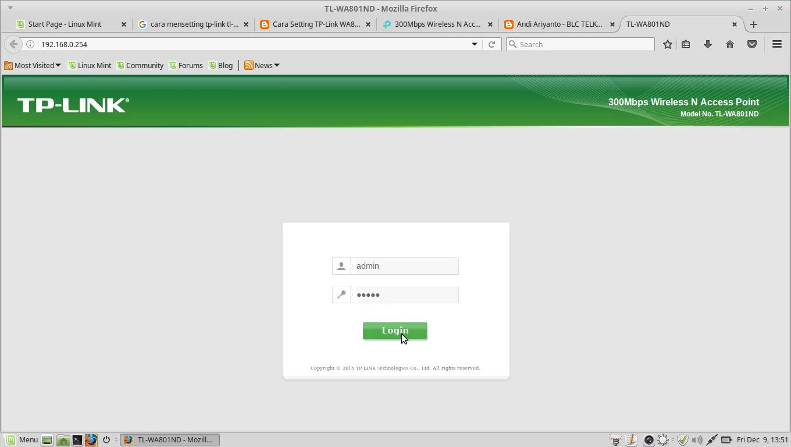
Task: Open the Pocket icon in toolbar
Action: point(752,44)
